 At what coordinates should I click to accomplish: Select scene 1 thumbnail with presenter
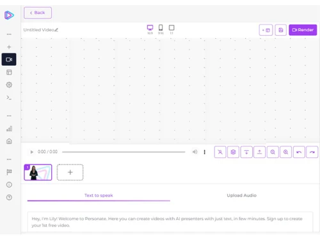(38, 172)
